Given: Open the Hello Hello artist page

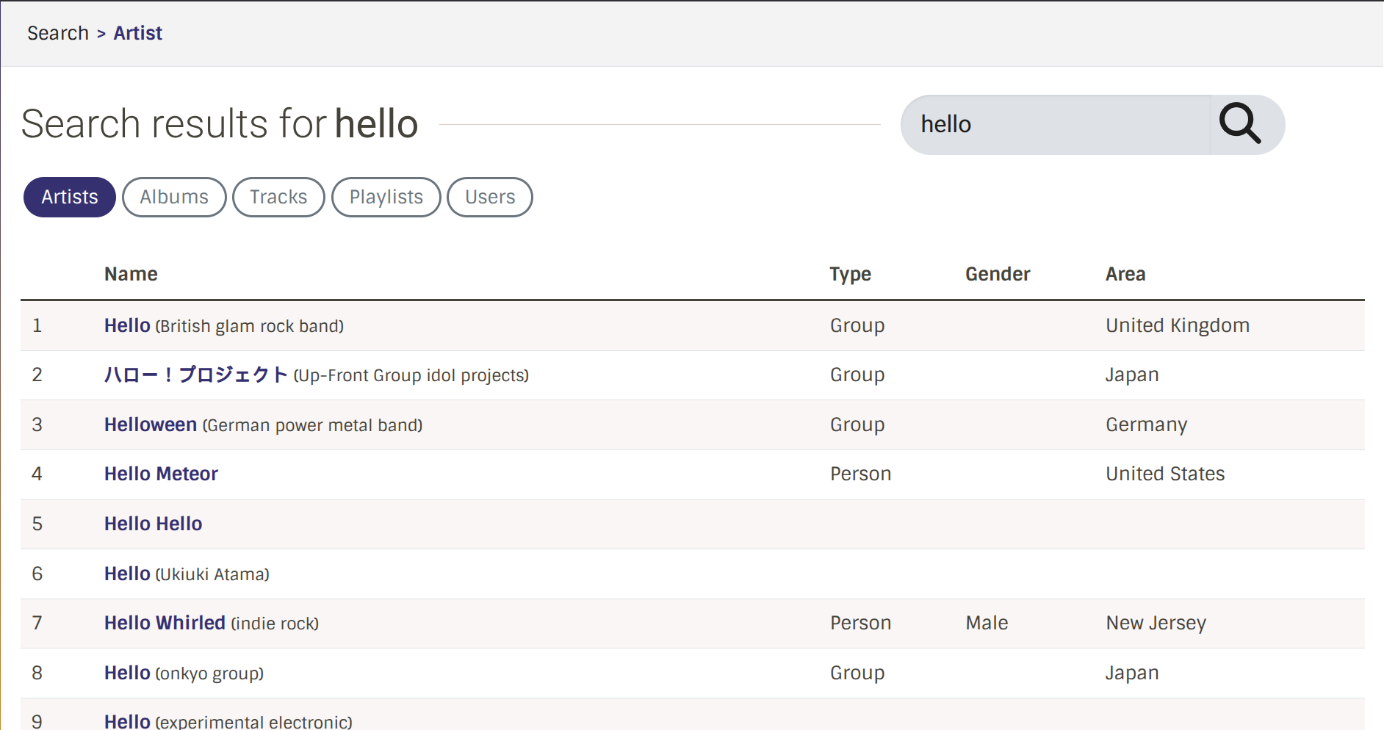Looking at the screenshot, I should point(154,524).
